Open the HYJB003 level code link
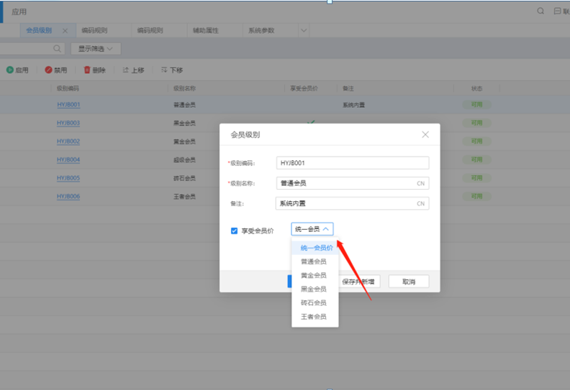The width and height of the screenshot is (570, 390). coord(68,123)
